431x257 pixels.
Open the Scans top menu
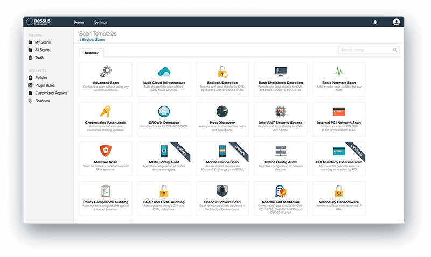tap(79, 22)
